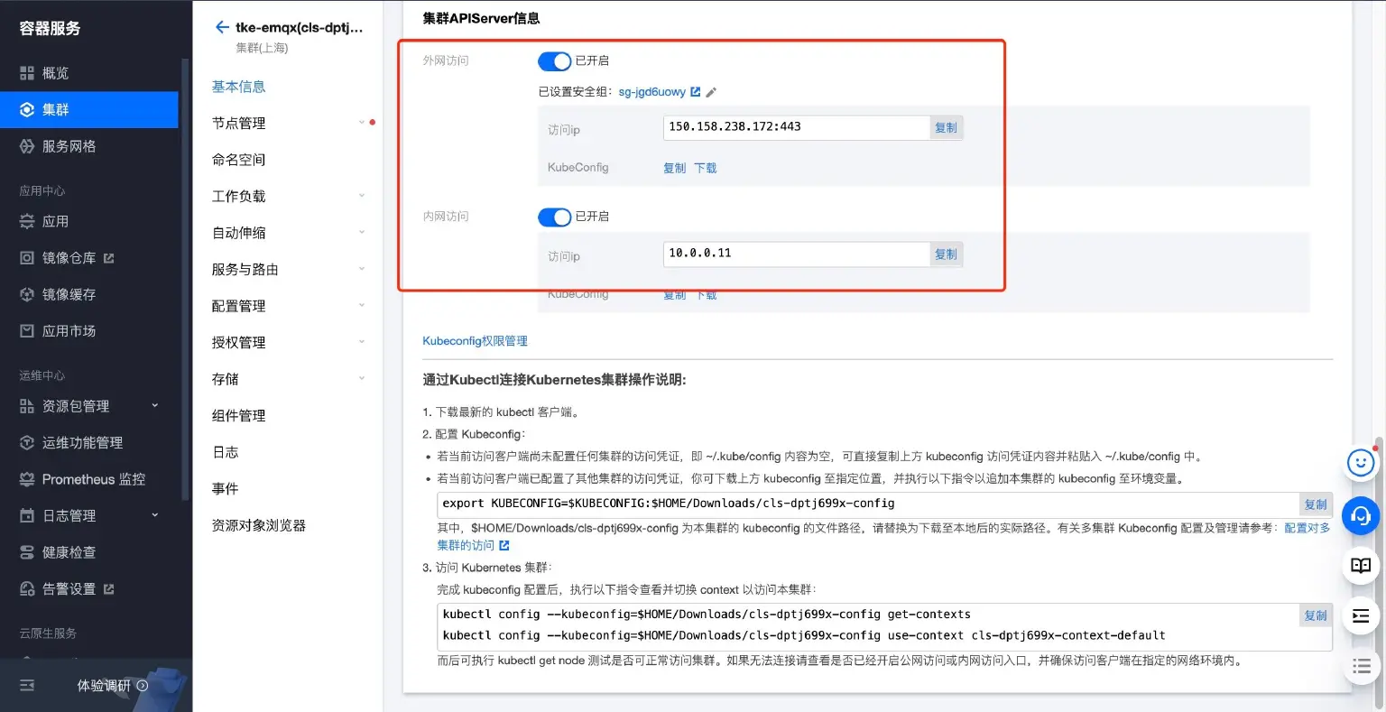
Task: Open the Kubeconfig权限管理 link
Action: (475, 340)
